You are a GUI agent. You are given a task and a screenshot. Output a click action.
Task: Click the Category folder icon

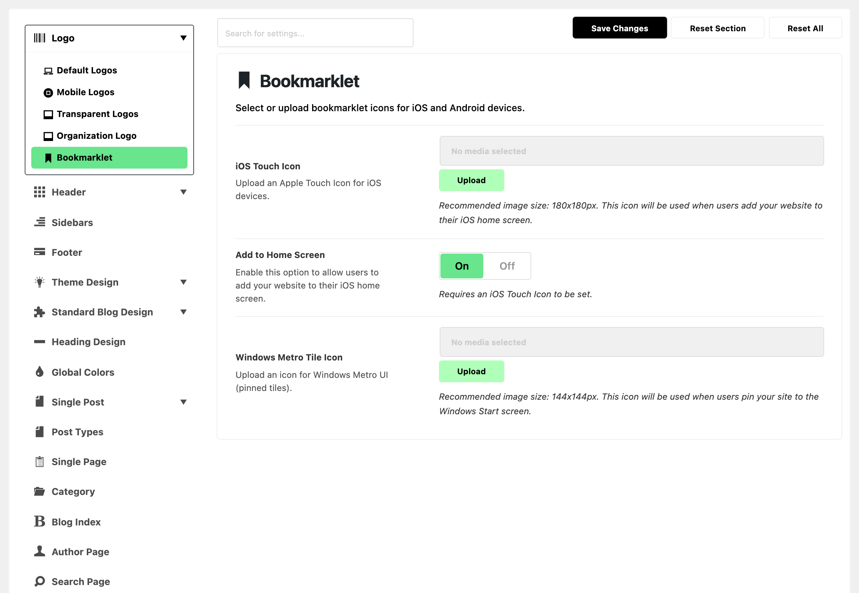tap(39, 492)
